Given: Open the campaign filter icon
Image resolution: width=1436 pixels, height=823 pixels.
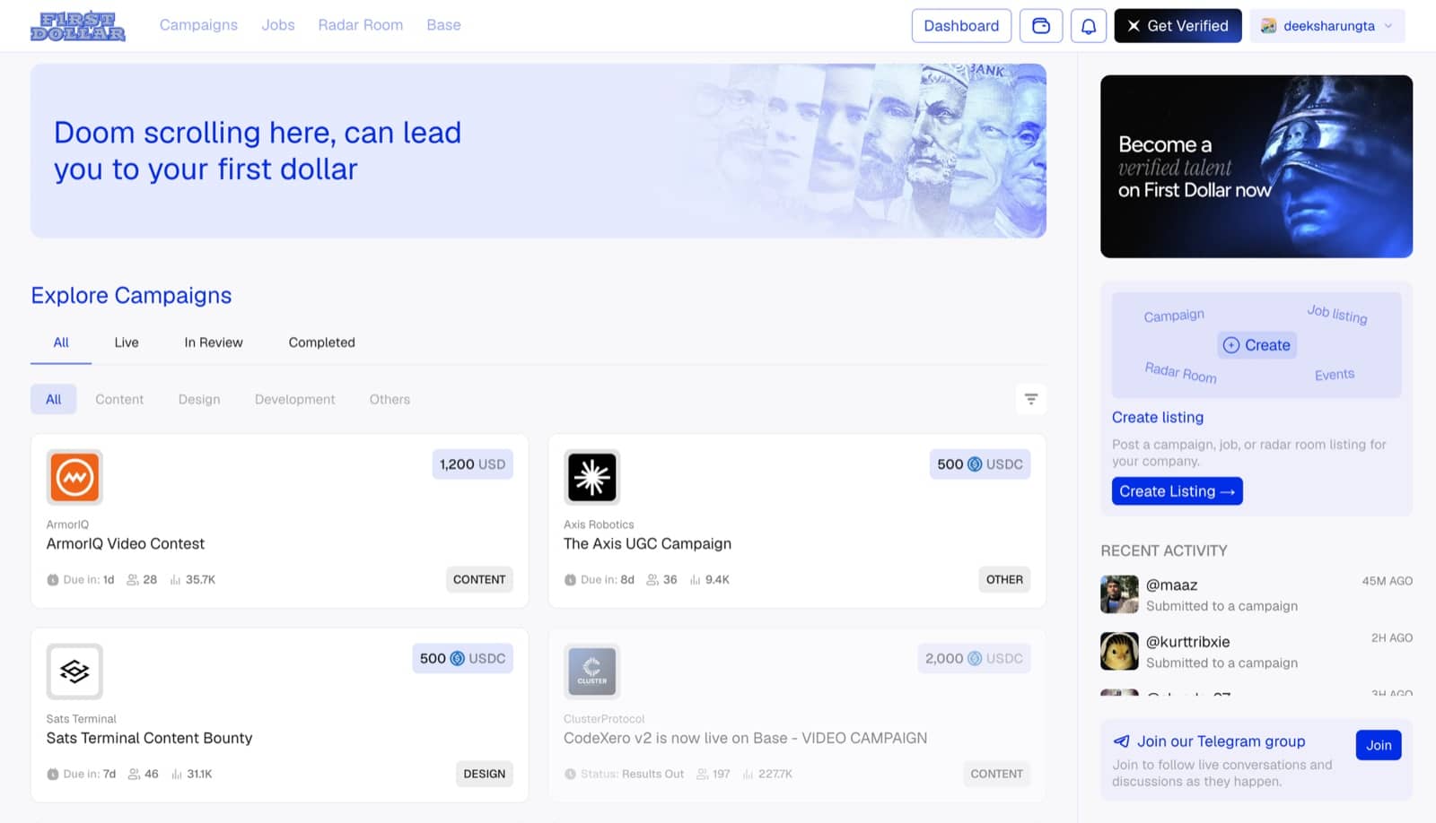Looking at the screenshot, I should (x=1031, y=399).
